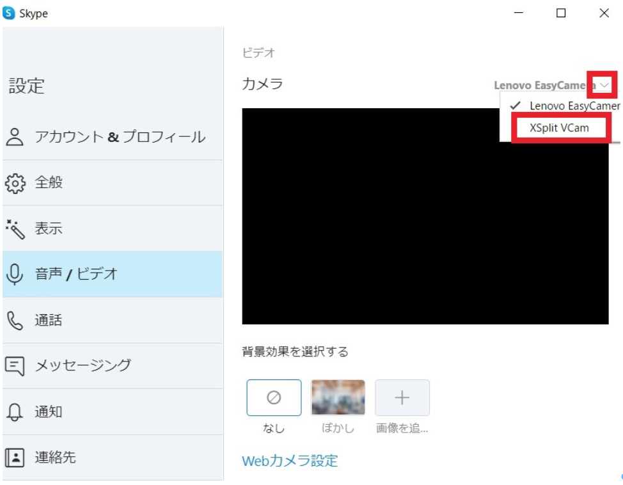Click the microphone icon beside 音声 / ビデオ
The height and width of the screenshot is (485, 623).
15,274
